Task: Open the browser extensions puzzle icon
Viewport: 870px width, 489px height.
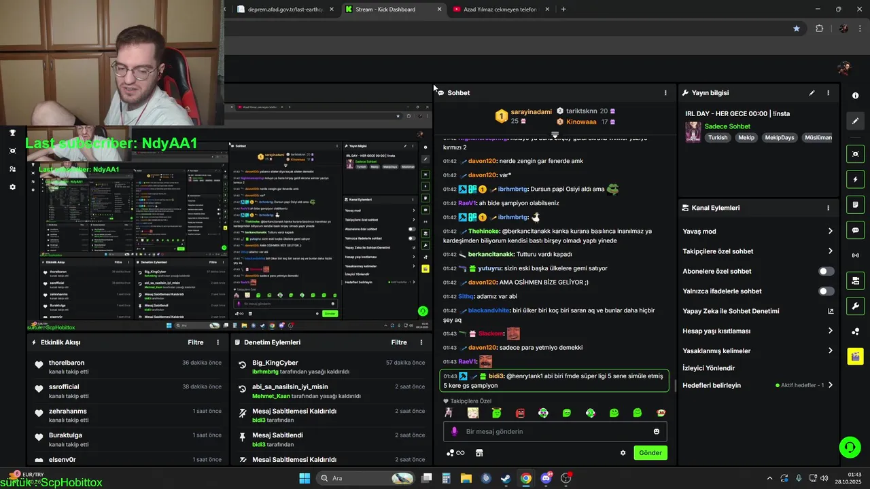Action: pos(819,29)
